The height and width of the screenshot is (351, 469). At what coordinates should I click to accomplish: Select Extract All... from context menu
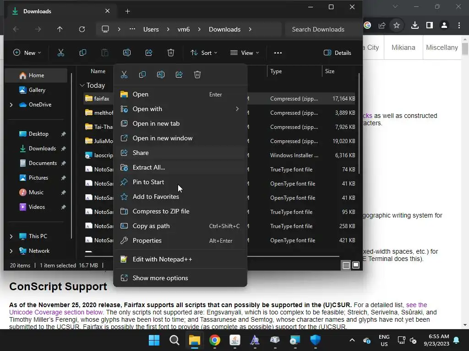(x=180, y=167)
